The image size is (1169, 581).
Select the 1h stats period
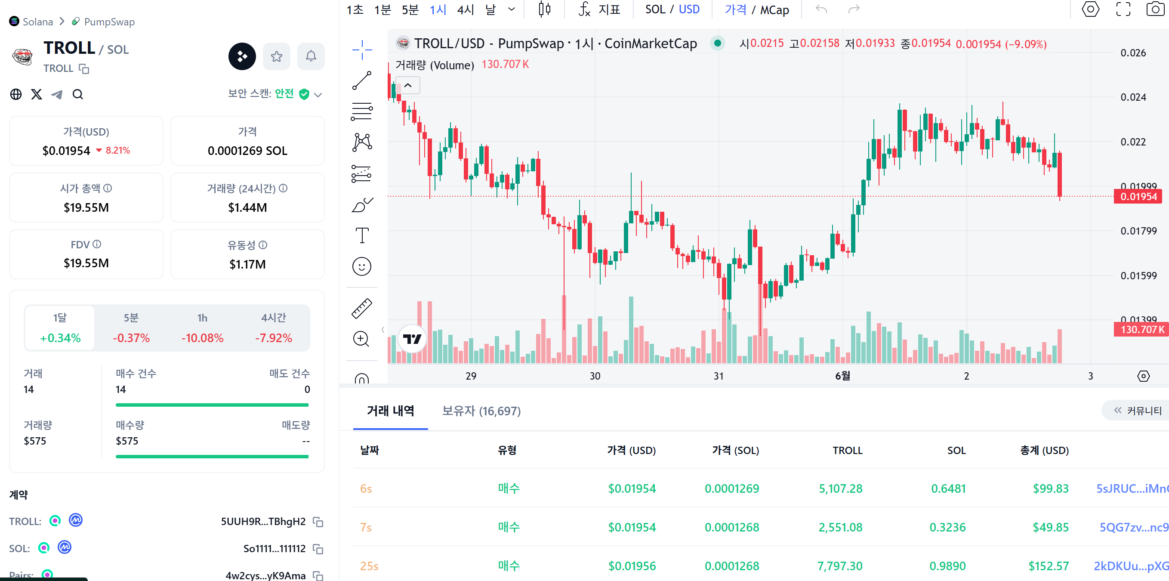click(202, 328)
